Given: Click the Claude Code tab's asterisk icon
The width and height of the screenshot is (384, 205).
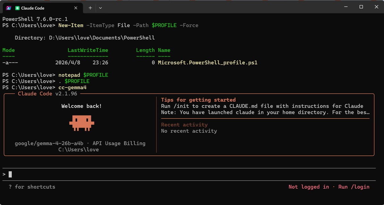Looking at the screenshot, I should pyautogui.click(x=17, y=8).
